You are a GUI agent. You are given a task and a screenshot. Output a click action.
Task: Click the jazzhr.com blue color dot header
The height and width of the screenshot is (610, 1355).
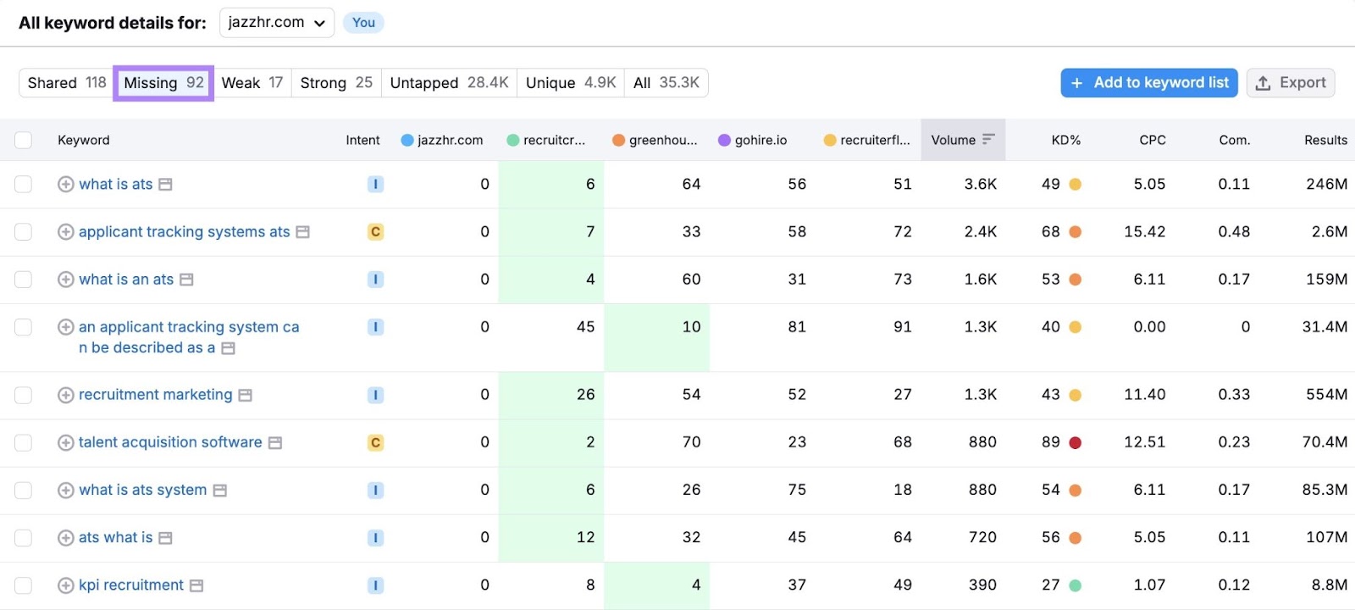[x=406, y=140]
